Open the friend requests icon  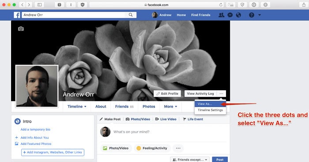pyautogui.click(x=221, y=15)
